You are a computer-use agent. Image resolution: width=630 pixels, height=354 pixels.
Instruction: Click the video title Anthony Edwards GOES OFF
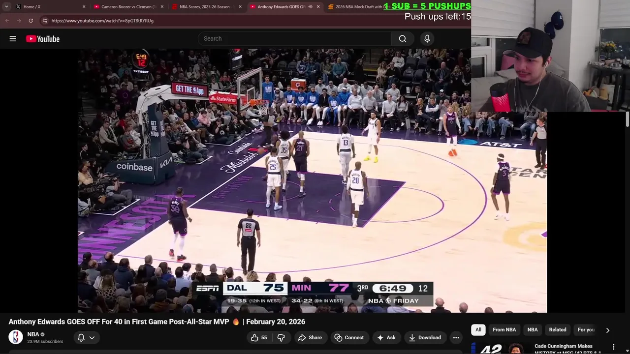(x=157, y=322)
